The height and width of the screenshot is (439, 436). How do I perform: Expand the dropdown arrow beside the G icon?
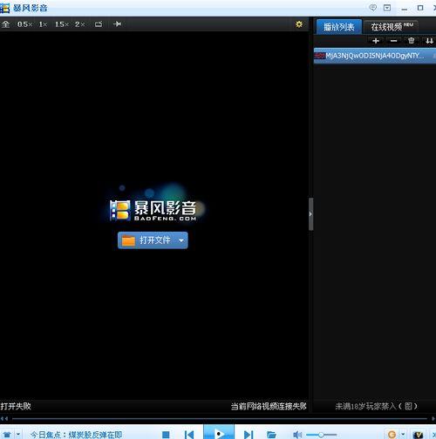click(403, 435)
